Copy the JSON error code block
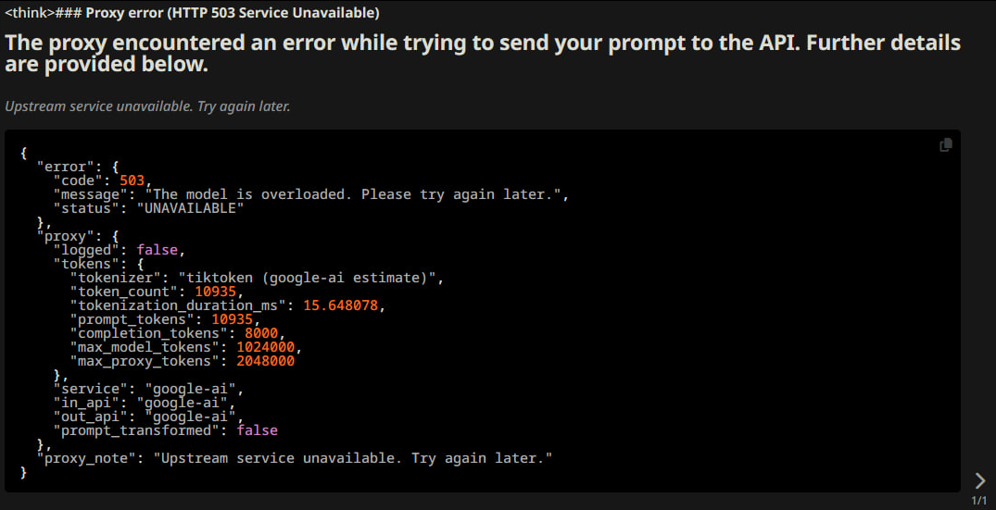 [x=945, y=145]
